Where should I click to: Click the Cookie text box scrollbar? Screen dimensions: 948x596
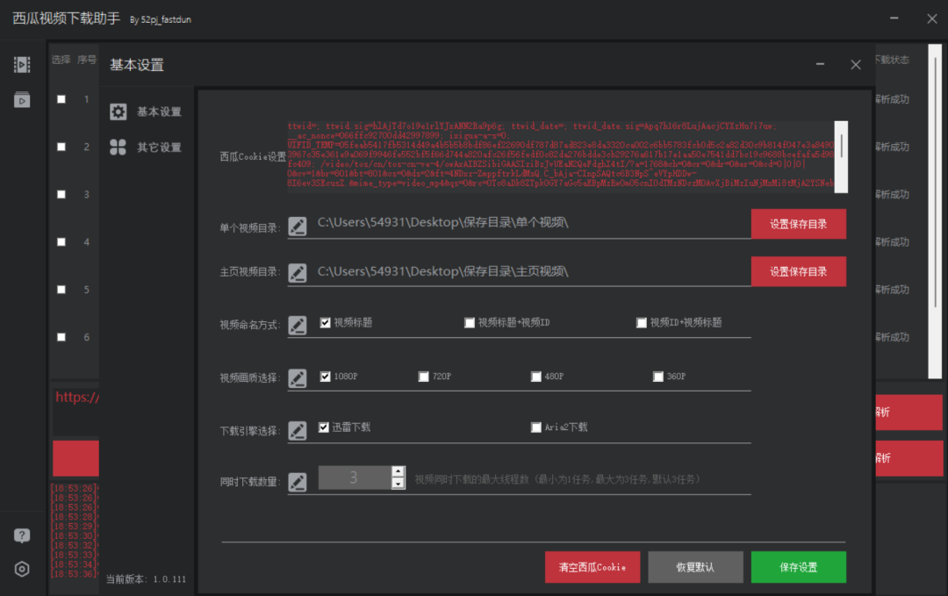(841, 146)
